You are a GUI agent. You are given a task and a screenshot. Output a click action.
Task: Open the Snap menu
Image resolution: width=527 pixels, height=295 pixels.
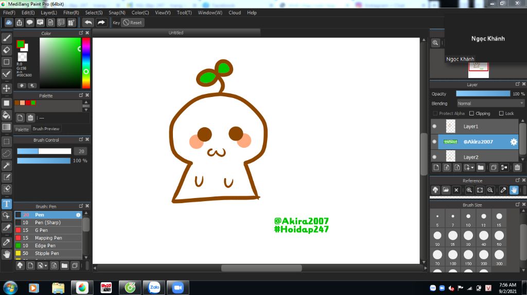(117, 12)
